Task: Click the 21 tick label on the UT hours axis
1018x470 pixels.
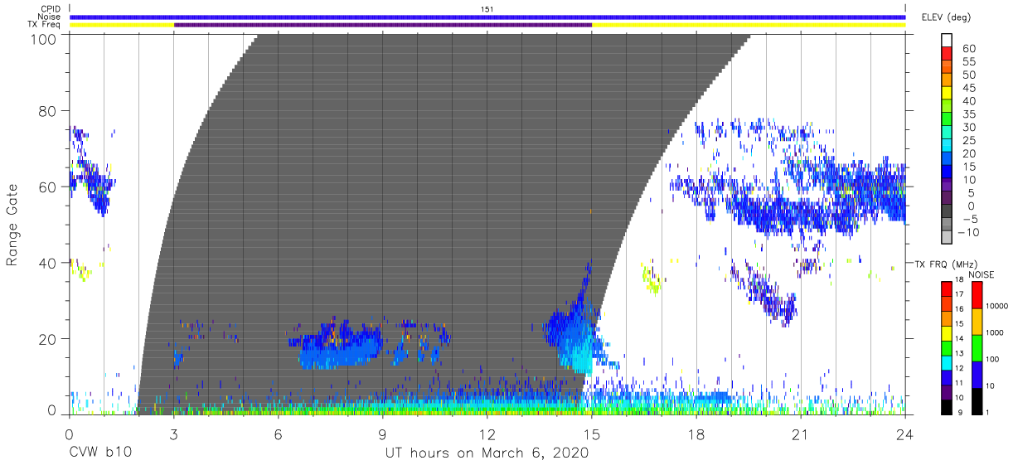Action: [801, 434]
